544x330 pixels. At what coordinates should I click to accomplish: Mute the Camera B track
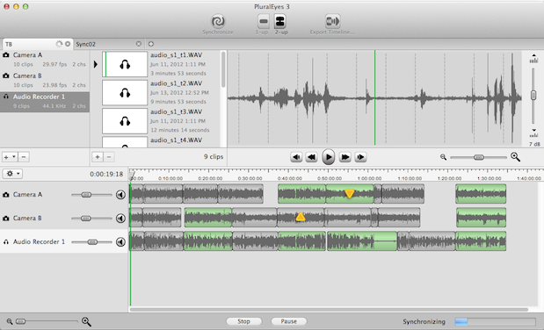tap(120, 219)
